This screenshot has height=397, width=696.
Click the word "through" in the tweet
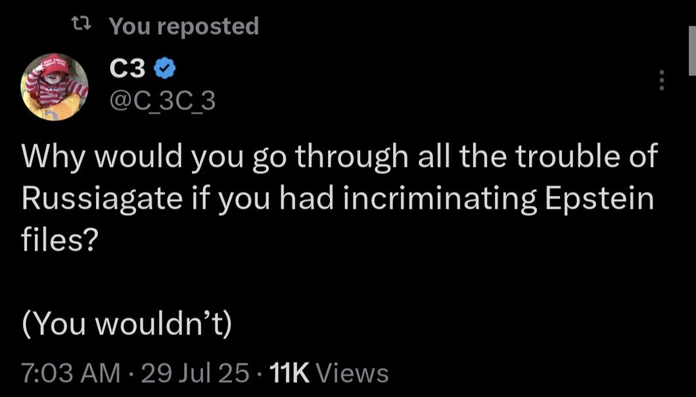[347, 158]
